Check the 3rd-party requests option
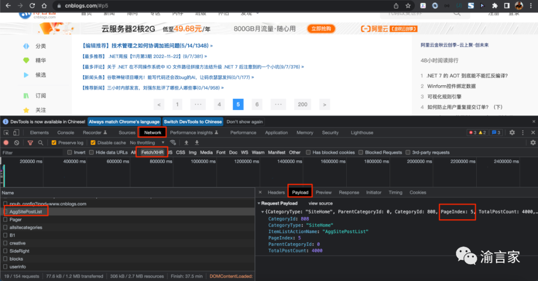Viewport: 538px width, 281px height. click(x=407, y=152)
